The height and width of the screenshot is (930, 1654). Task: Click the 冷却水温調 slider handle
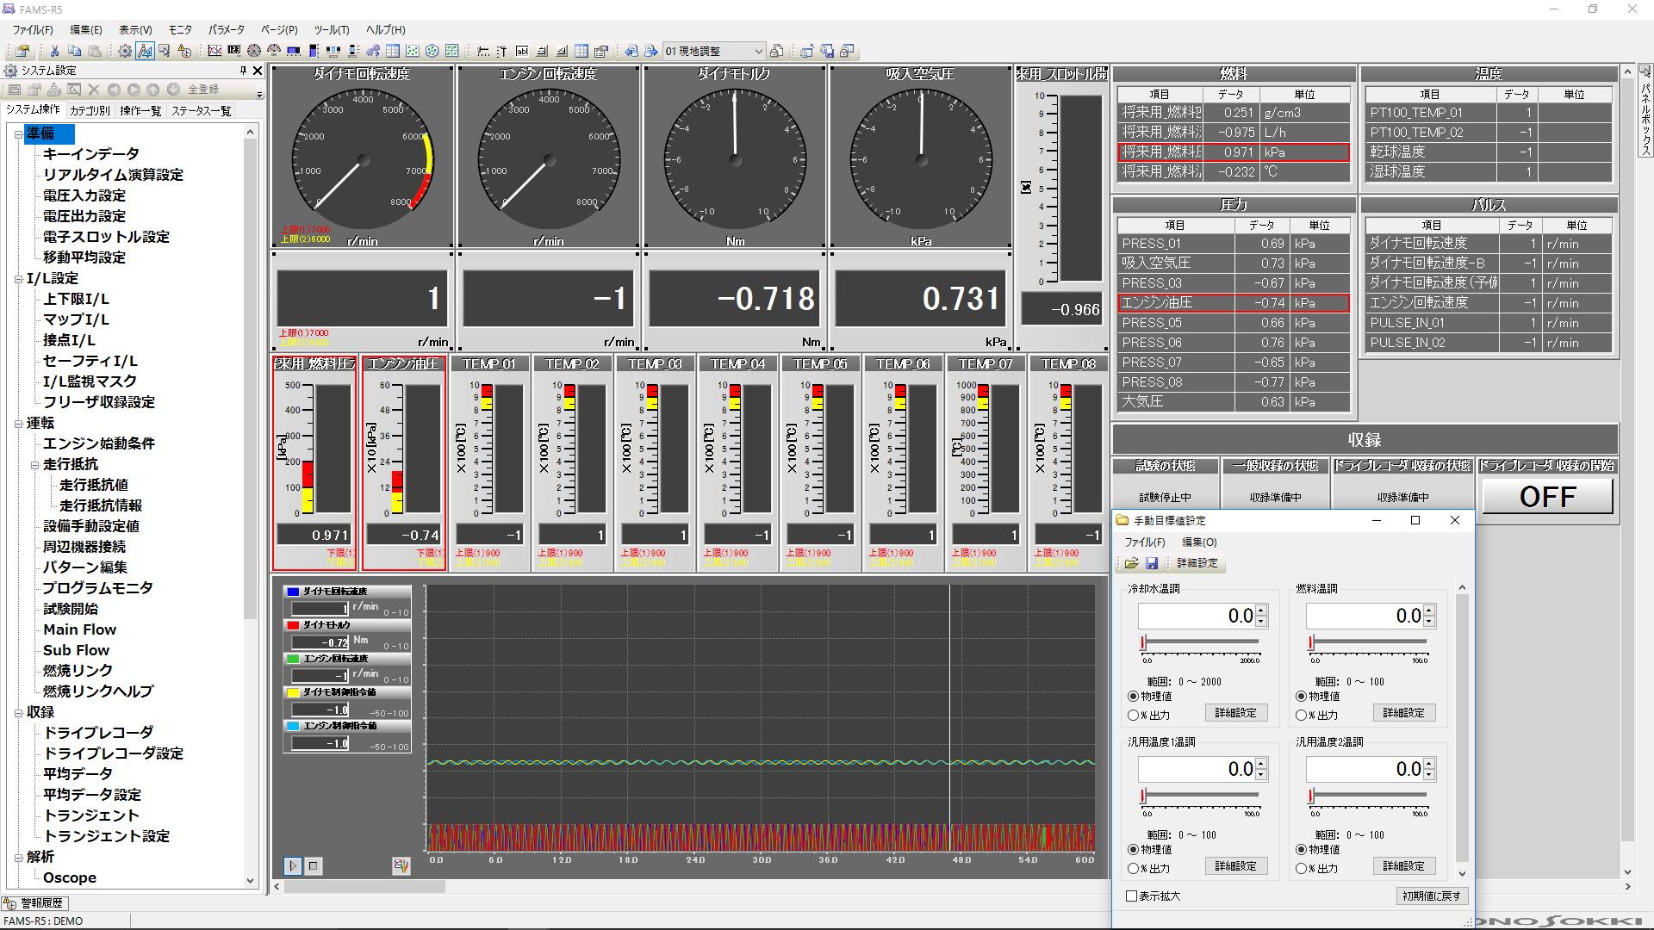(1143, 642)
